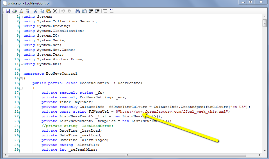Click "System.Drawing" on line 3
Screen dimensions: 269x159
(53, 26)
